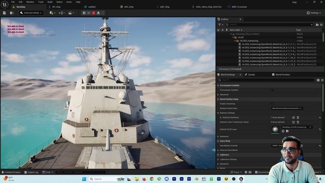Viewport: 325px width, 183px height.
Task: Open the Default HLOD Layer asset dropdown
Action: (x=297, y=127)
